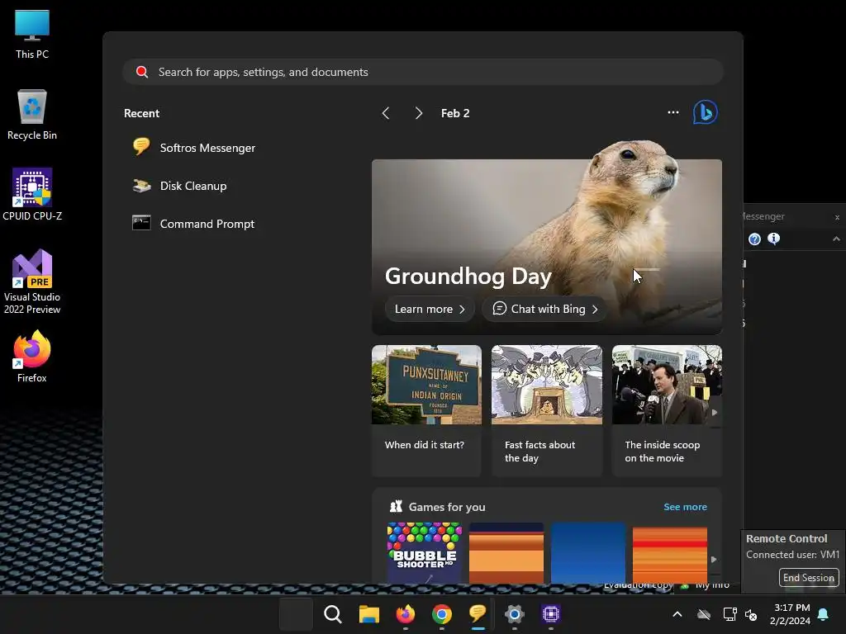Image resolution: width=846 pixels, height=634 pixels.
Task: Launch Command Prompt from Recent list
Action: coord(193,224)
